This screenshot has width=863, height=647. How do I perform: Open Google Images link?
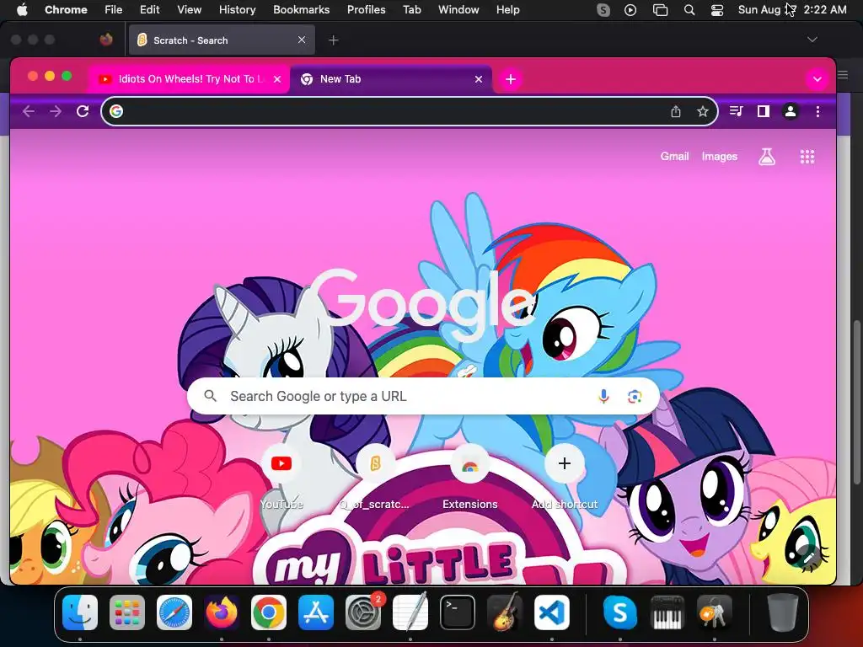720,156
